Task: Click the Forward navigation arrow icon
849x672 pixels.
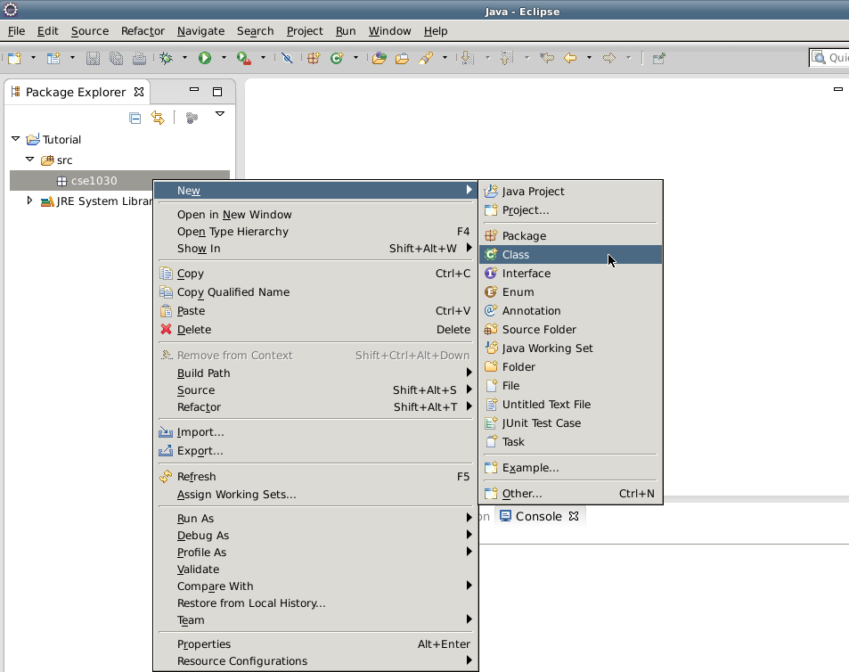Action: pos(609,58)
